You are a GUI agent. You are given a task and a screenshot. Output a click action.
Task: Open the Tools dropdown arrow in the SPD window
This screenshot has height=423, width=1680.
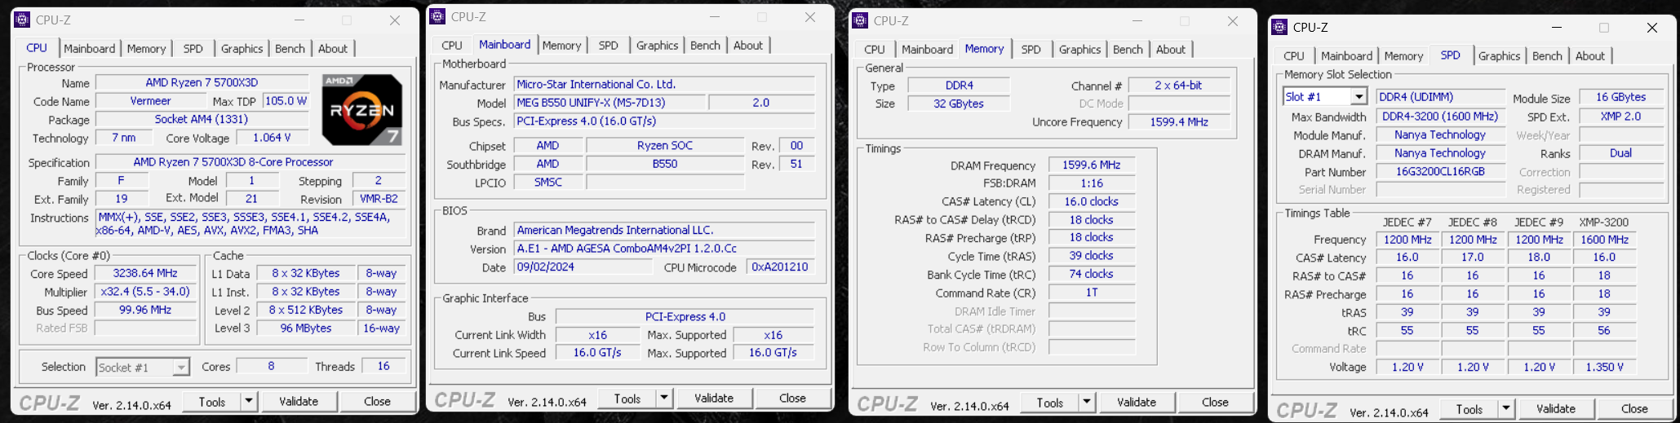coord(1506,408)
